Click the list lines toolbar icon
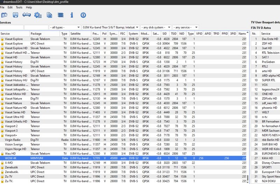The image size is (280, 184). click(61, 15)
